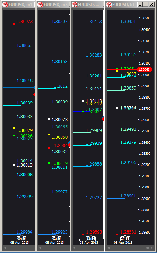Click the 27:56 time marker on h1 chart
The width and height of the screenshot is (157, 253).
tap(125, 238)
